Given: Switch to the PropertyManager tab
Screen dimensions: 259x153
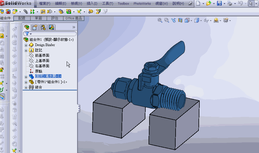Looking at the screenshot, I should [x=35, y=27].
